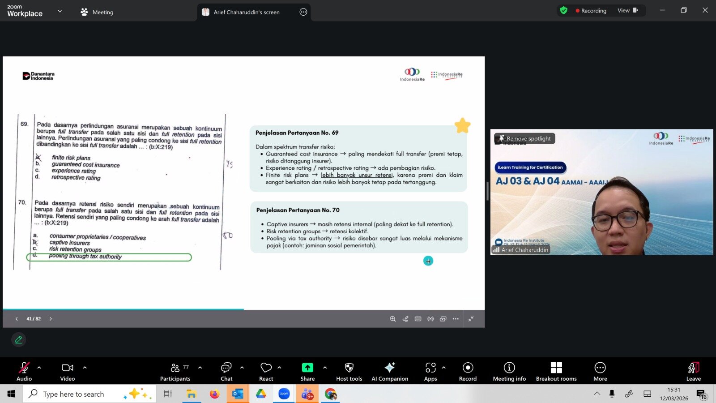
Task: Click the annotate pencil icon
Action: 19,340
